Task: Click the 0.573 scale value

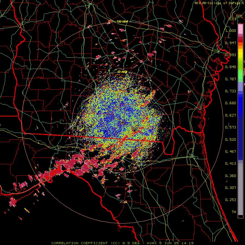Action: coord(231,127)
